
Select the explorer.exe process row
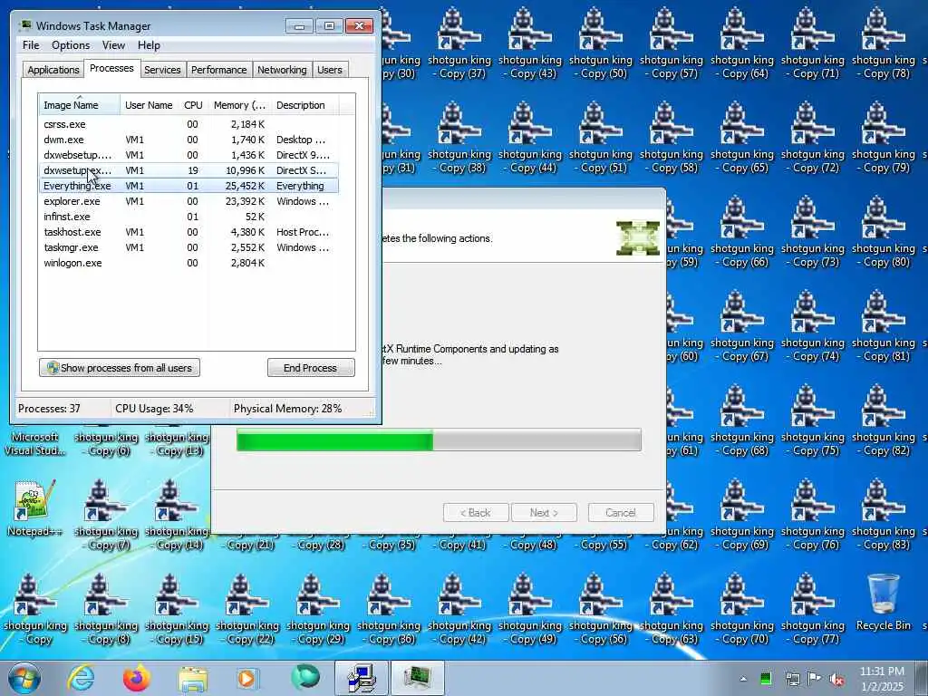coord(188,201)
